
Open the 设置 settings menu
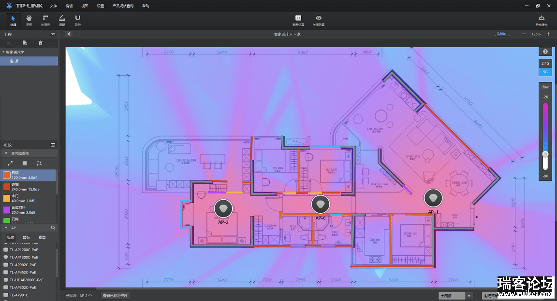click(100, 6)
